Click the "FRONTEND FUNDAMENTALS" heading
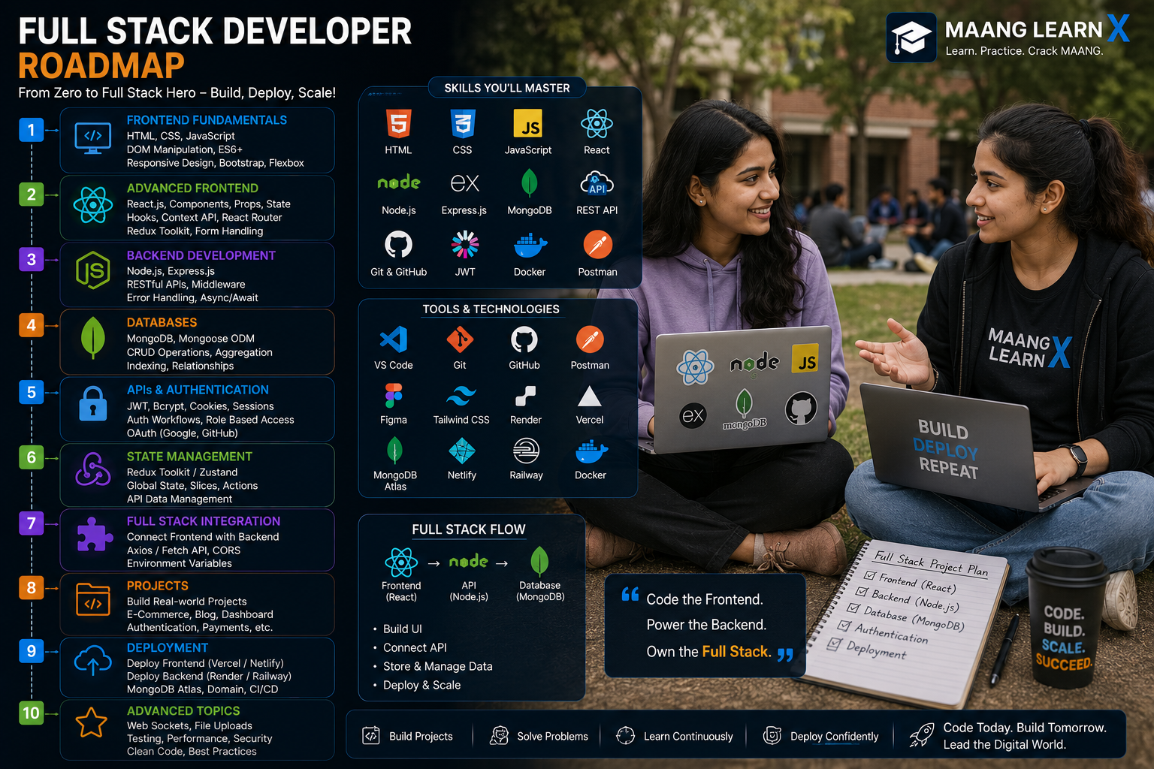 (x=207, y=120)
